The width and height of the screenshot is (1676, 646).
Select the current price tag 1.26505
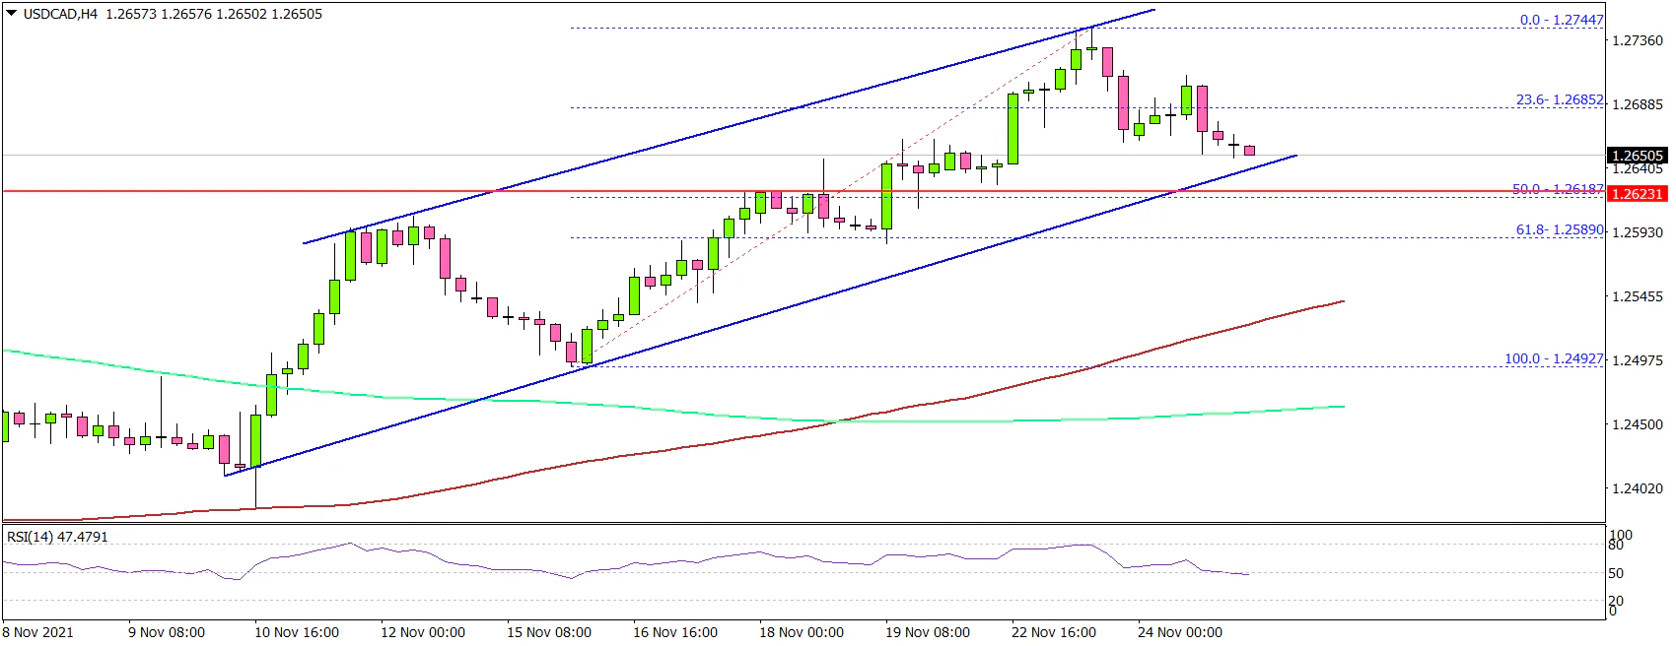(1637, 156)
